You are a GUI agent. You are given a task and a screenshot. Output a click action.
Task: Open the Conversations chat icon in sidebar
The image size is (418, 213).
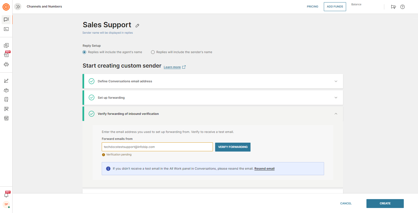(6, 19)
